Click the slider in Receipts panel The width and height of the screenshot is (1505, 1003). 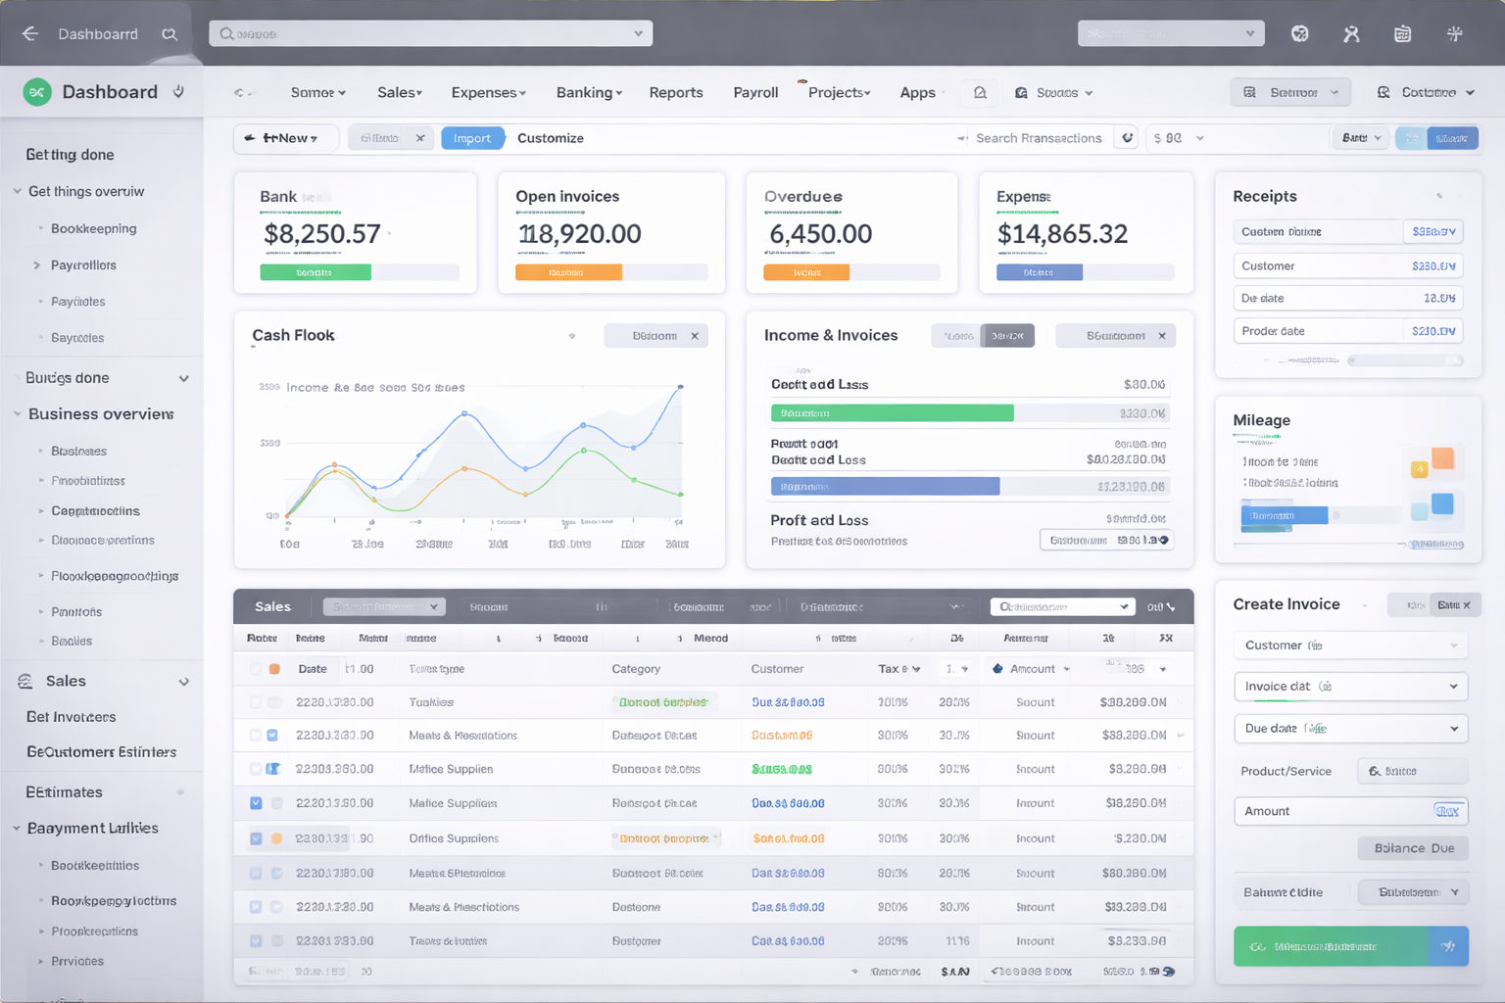click(x=1352, y=360)
